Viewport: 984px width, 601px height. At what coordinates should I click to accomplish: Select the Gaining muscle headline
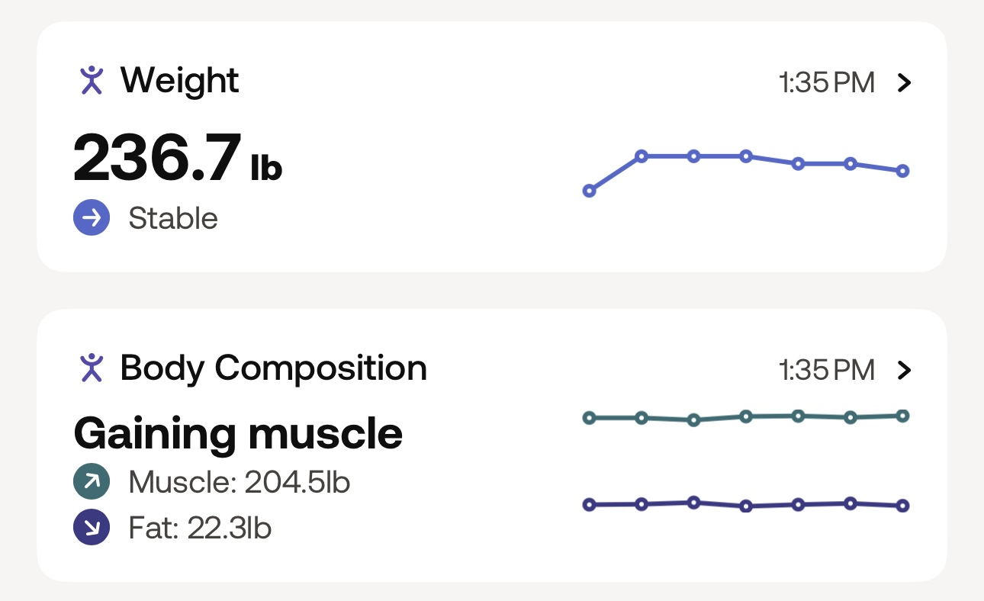click(x=238, y=433)
